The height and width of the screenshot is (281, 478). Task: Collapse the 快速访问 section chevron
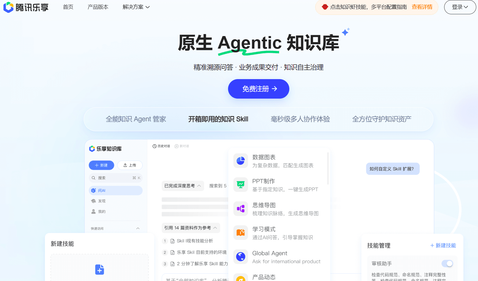point(138,228)
